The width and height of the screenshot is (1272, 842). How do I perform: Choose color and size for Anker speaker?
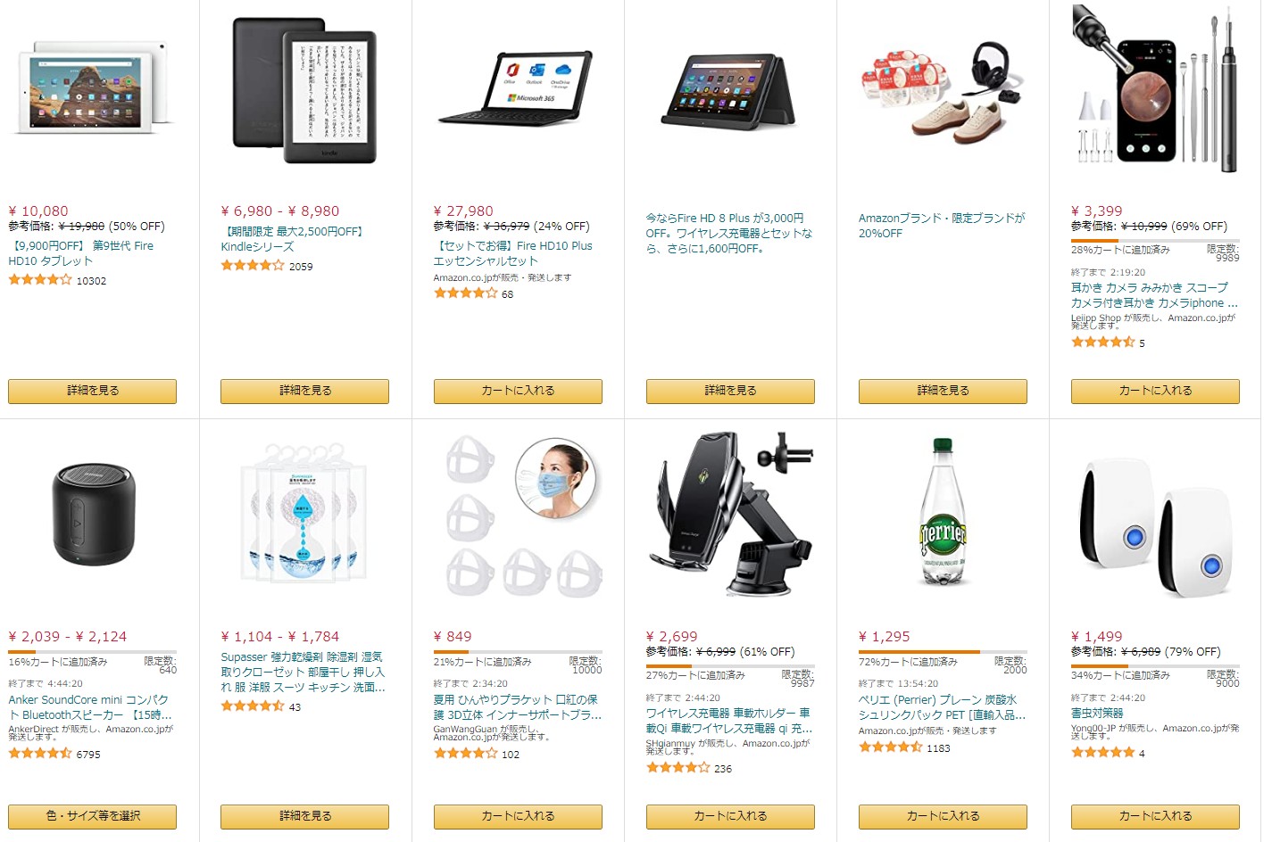coord(92,816)
